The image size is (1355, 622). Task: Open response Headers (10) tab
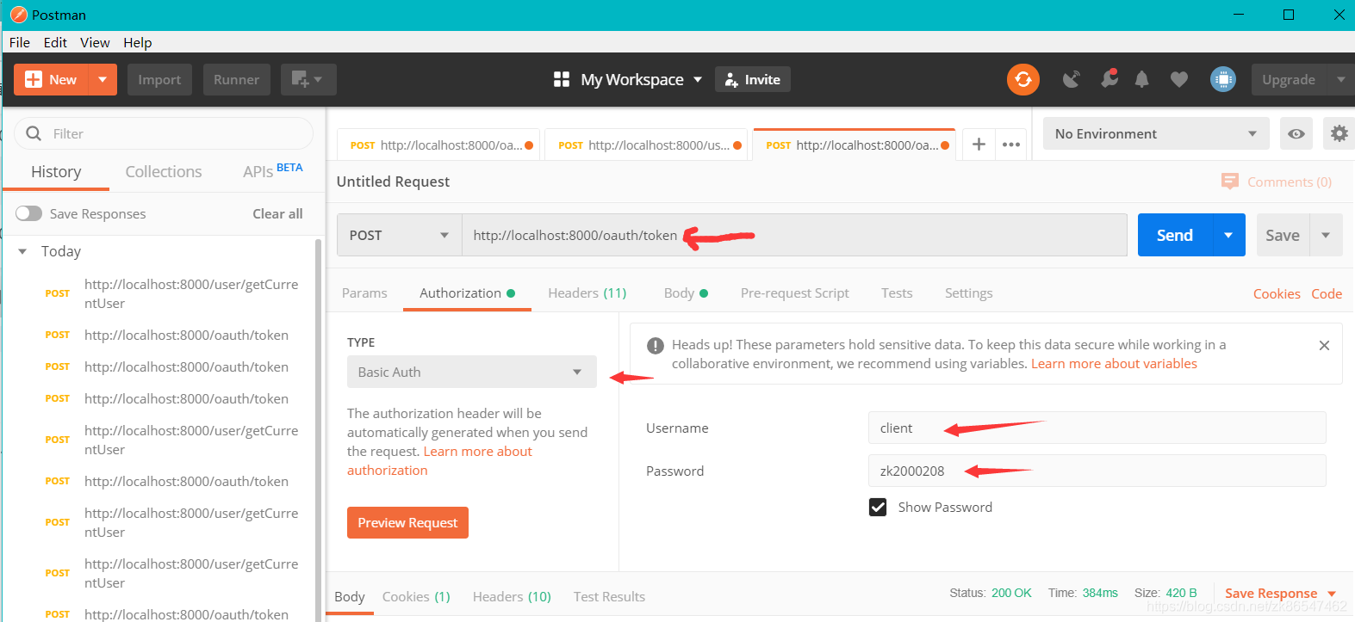[x=512, y=597]
